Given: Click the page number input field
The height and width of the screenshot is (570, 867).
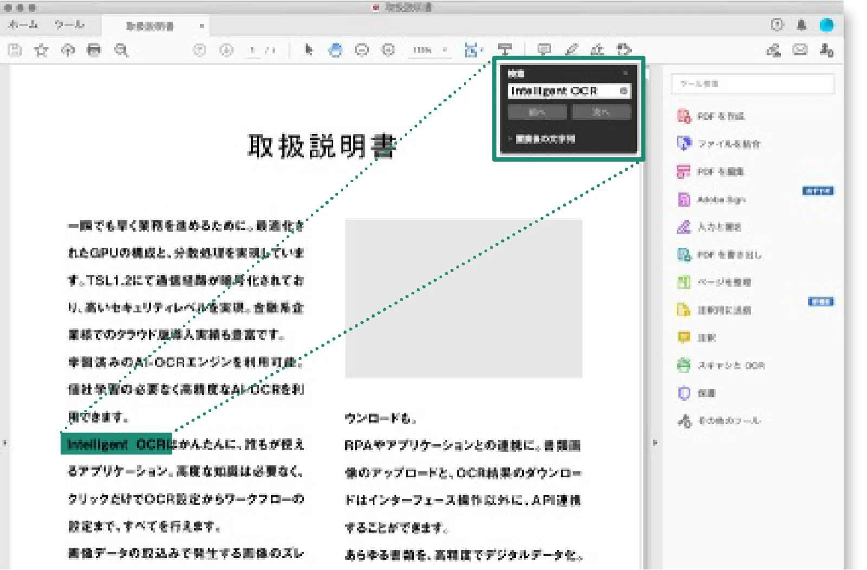Looking at the screenshot, I should pyautogui.click(x=253, y=50).
